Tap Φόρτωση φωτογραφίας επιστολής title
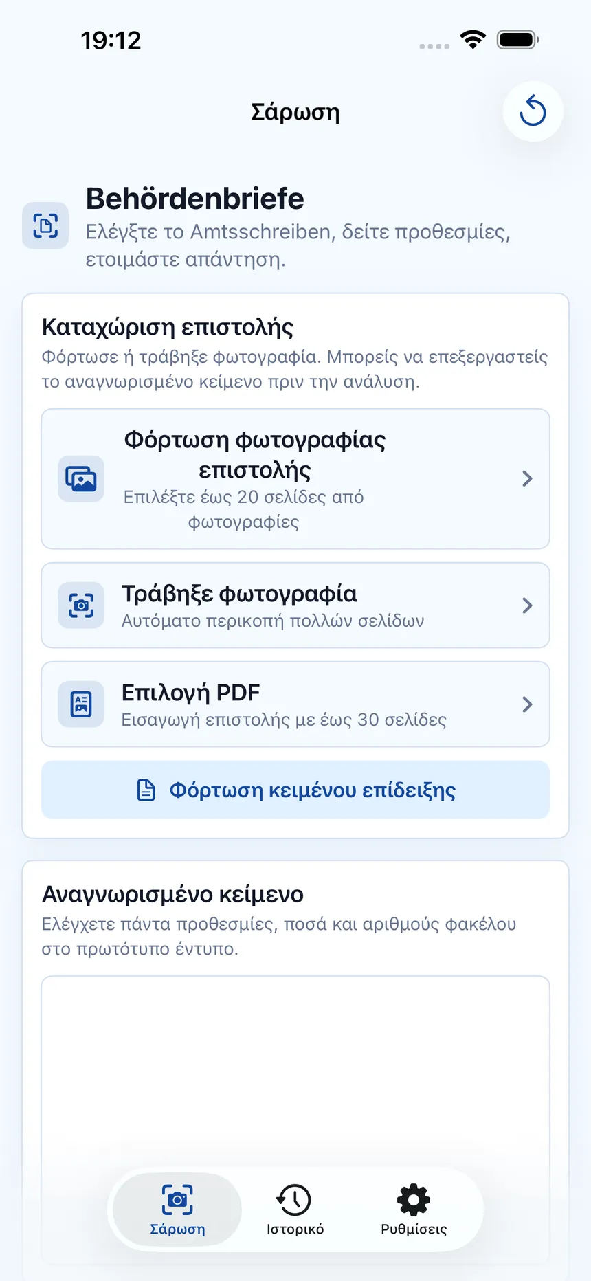This screenshot has width=591, height=1281. point(255,455)
